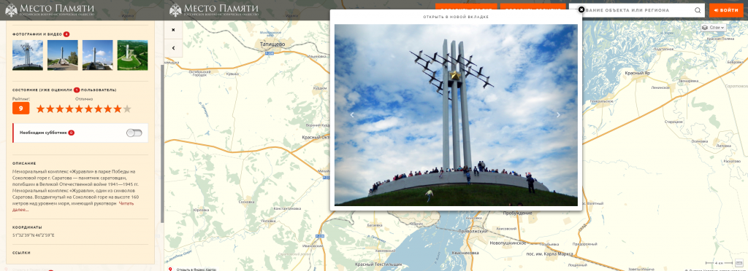
Task: Collapse the sidebar with the left chevron
Action: (x=173, y=47)
